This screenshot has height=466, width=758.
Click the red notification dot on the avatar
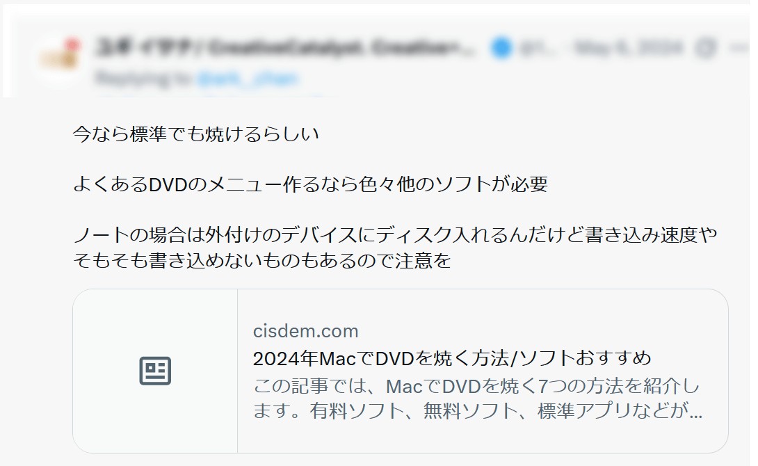point(72,45)
